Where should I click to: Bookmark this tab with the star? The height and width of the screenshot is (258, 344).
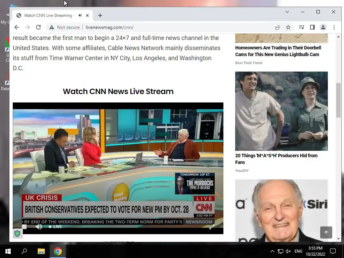[288, 27]
